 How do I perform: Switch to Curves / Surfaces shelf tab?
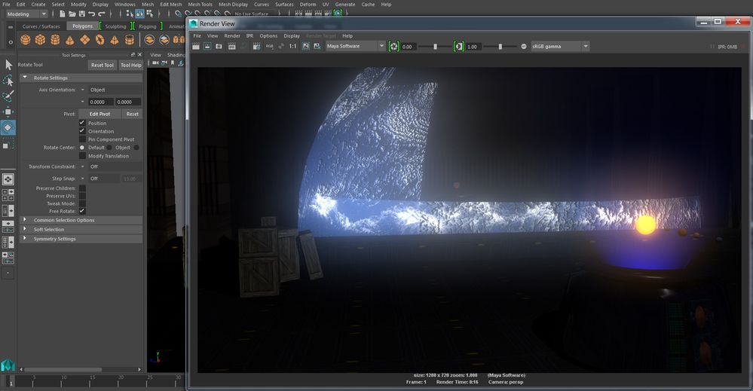(41, 26)
